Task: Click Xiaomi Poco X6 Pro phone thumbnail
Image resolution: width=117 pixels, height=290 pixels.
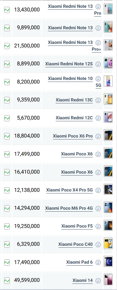Action: click(108, 135)
